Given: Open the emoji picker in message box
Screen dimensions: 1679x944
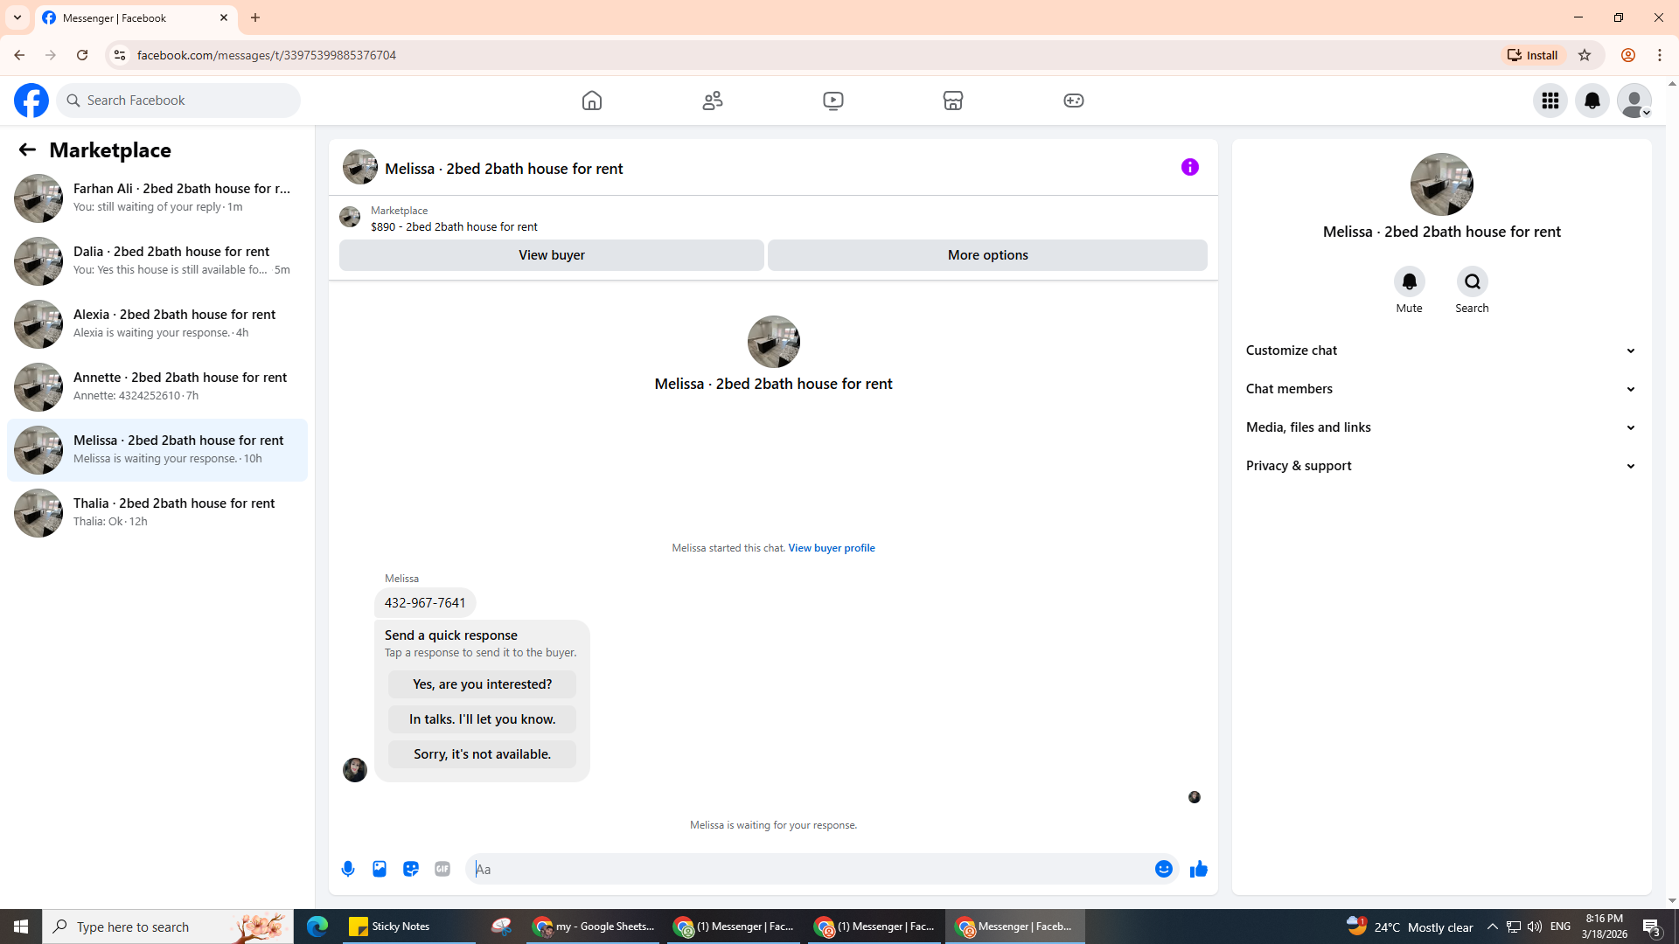Looking at the screenshot, I should [1163, 869].
